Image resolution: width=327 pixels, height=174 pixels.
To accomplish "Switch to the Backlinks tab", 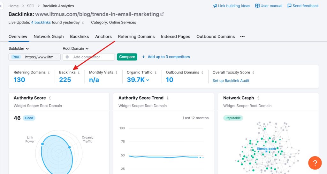I will [80, 37].
